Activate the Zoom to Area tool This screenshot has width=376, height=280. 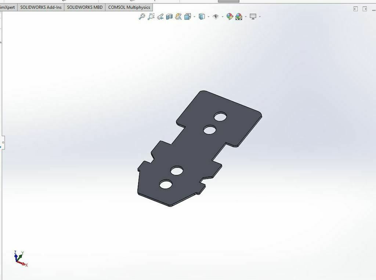(151, 17)
